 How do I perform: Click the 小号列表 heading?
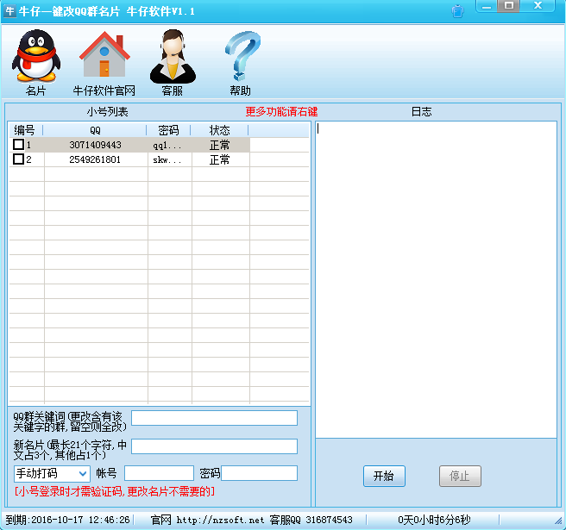point(107,112)
